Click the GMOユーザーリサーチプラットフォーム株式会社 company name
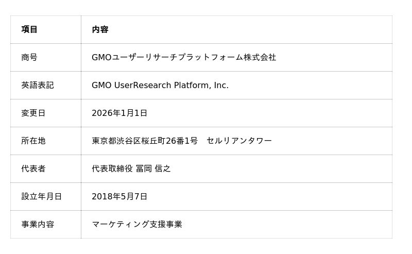This screenshot has width=412, height=254. [x=184, y=58]
